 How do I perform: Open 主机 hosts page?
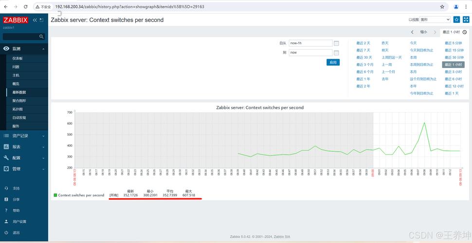(x=16, y=75)
